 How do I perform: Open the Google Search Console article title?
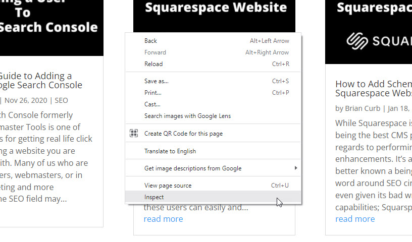coord(41,80)
